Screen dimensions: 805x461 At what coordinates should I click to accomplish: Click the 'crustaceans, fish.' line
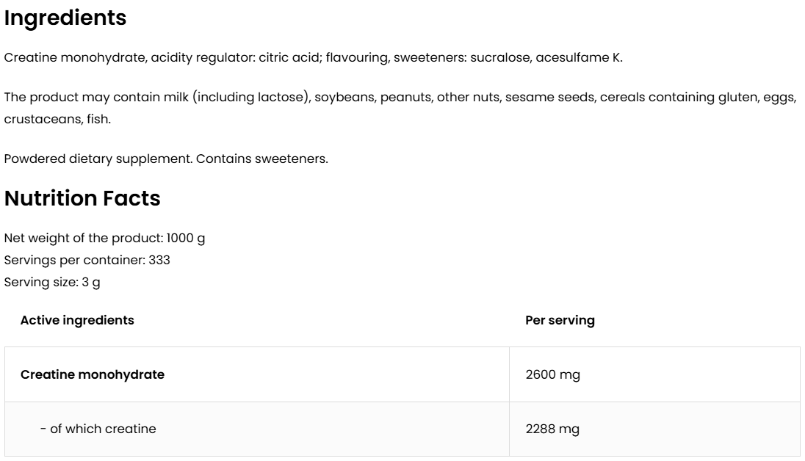(57, 119)
